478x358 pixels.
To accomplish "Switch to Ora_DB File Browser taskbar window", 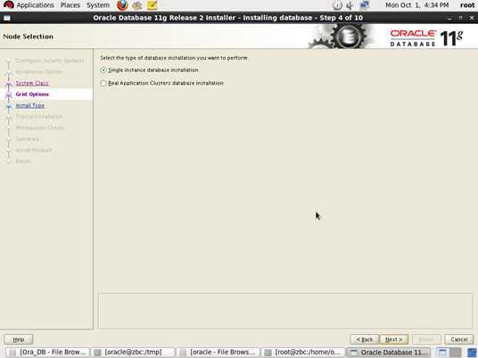I will tap(48, 353).
